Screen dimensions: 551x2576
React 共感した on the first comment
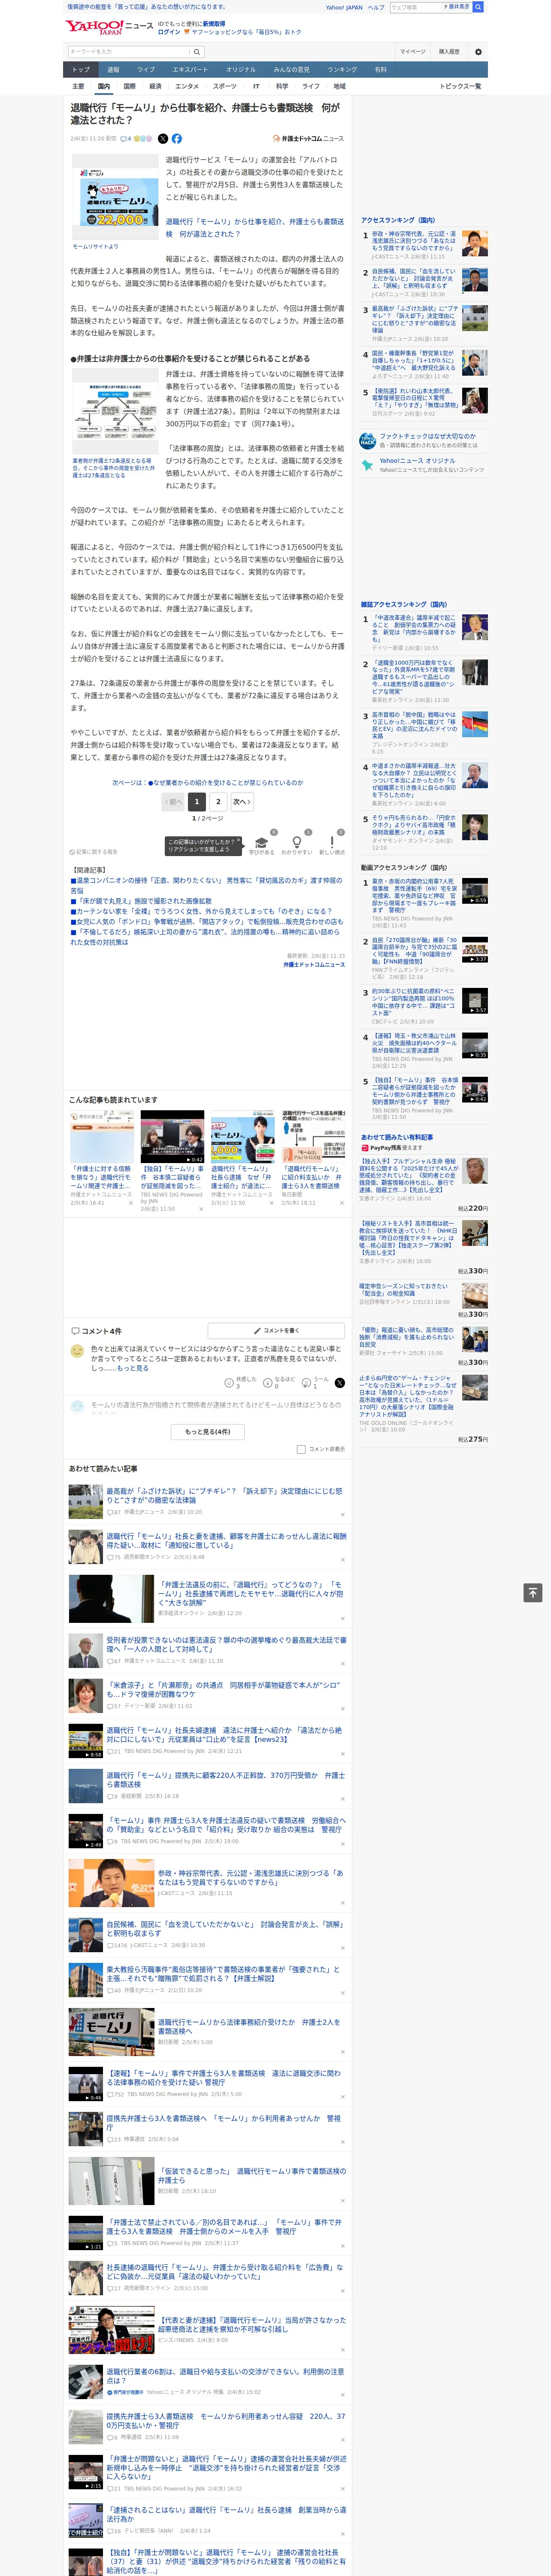click(239, 1383)
